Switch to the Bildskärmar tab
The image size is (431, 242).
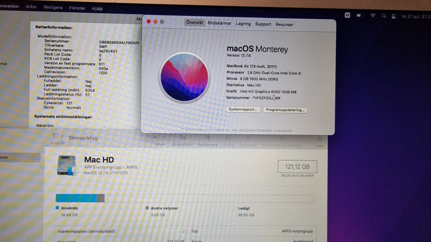(220, 23)
